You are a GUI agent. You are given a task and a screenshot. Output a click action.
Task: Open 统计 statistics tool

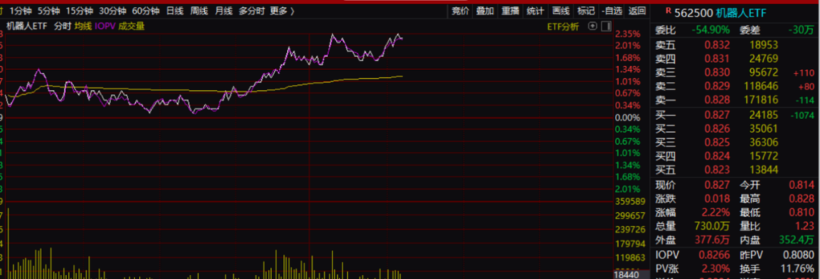[x=535, y=11]
